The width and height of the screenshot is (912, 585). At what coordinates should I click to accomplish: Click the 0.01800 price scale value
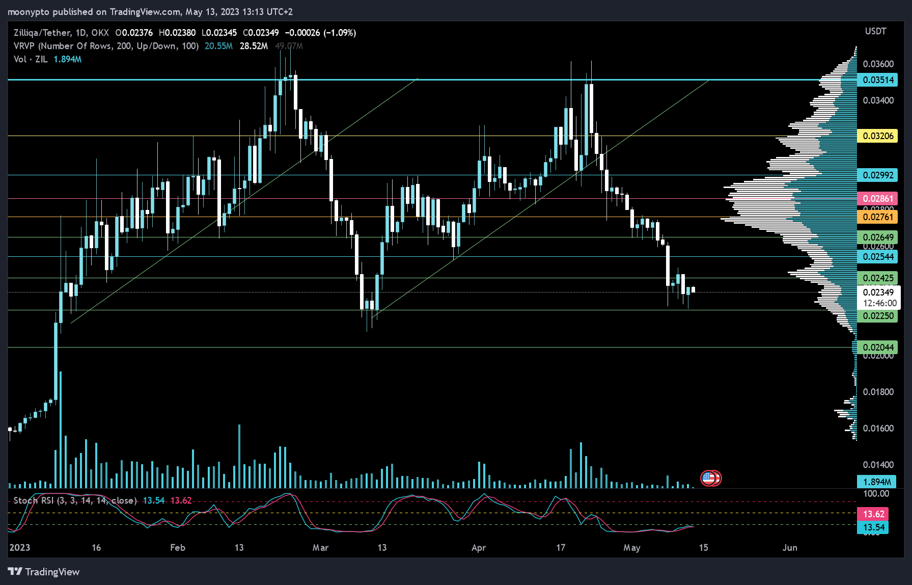click(x=878, y=392)
